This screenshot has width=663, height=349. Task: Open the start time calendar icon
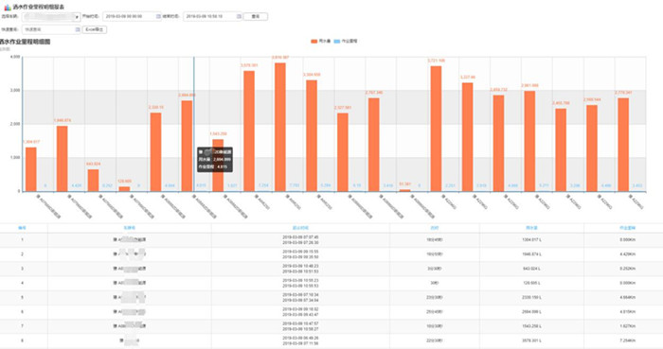click(158, 16)
